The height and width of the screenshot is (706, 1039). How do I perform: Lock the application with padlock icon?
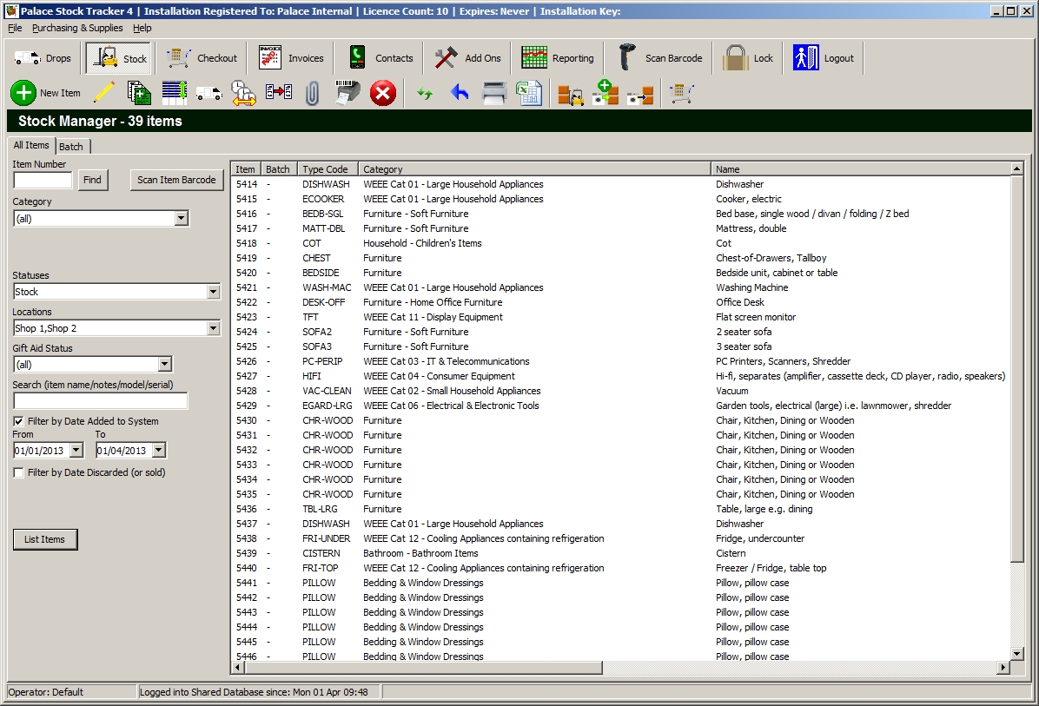[x=748, y=58]
